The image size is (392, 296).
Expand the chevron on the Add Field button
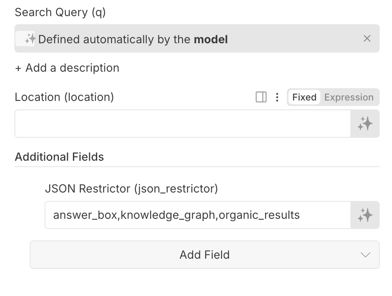(x=365, y=255)
